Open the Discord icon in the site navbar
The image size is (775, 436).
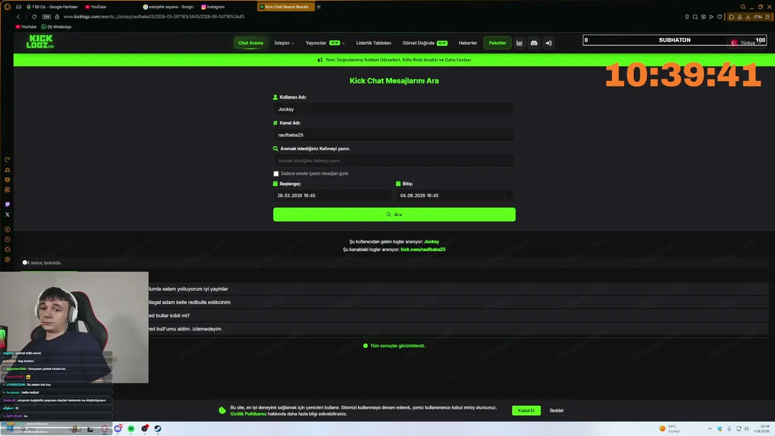click(533, 43)
